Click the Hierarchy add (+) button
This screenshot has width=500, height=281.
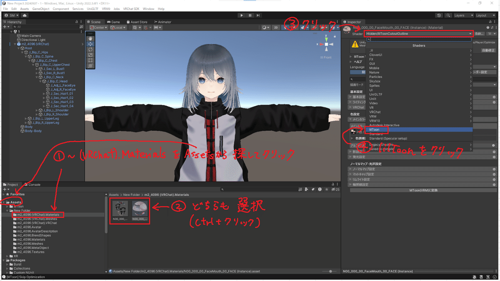pos(5,27)
